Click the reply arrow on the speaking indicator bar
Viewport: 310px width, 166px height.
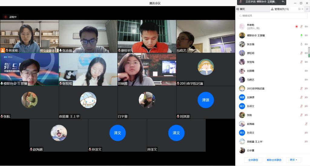pyautogui.click(x=283, y=2)
